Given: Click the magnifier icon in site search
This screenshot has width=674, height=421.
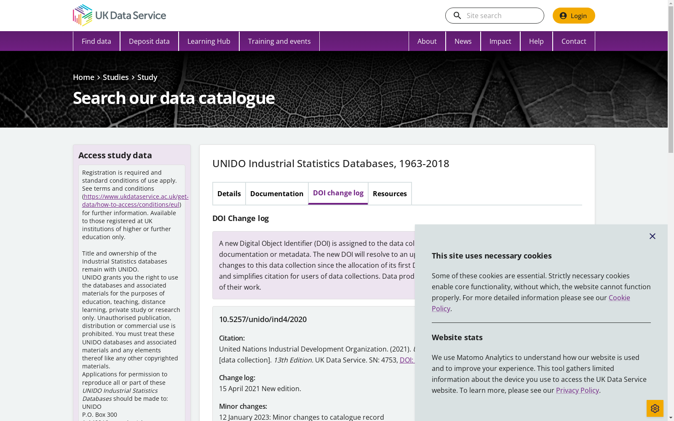Looking at the screenshot, I should [x=457, y=16].
